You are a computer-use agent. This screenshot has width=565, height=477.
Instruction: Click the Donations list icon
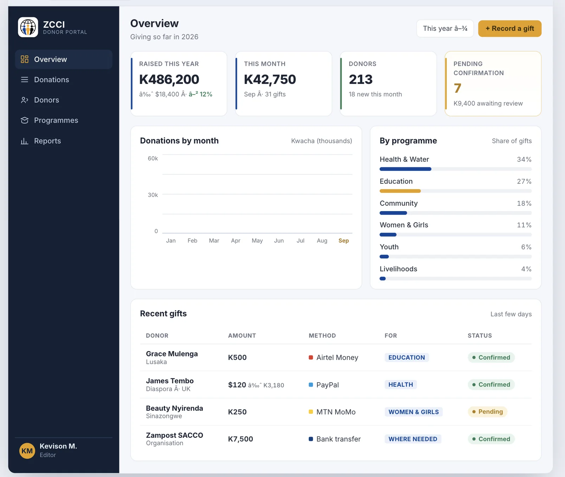point(24,80)
